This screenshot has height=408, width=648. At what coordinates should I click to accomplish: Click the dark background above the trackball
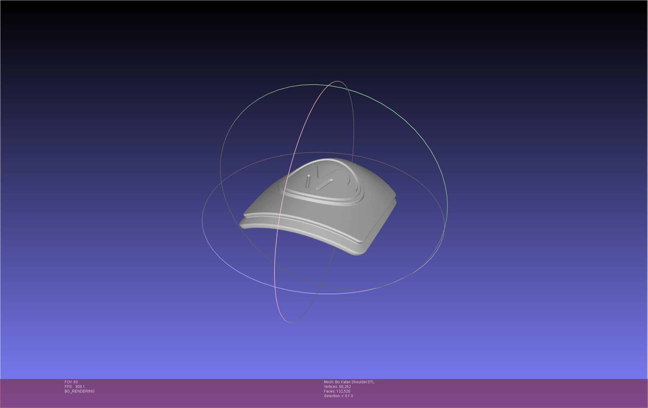click(325, 40)
